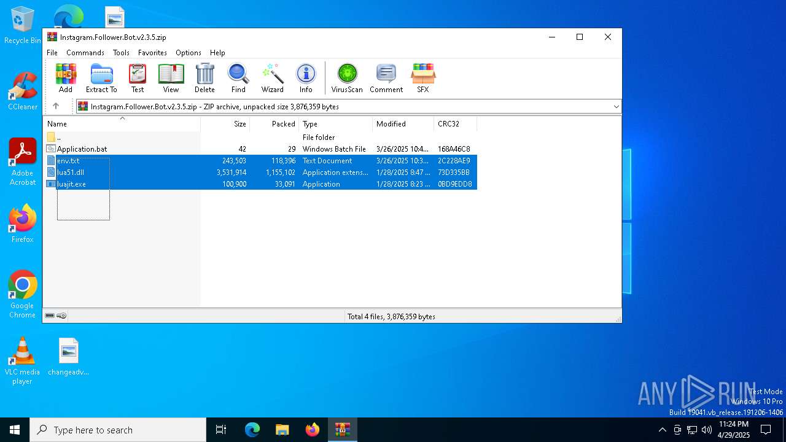Open the Tools menu

pos(121,53)
